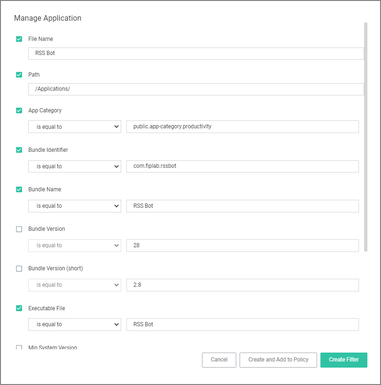The height and width of the screenshot is (385, 381).
Task: Enable the Bundle Version checkbox
Action: (x=19, y=229)
